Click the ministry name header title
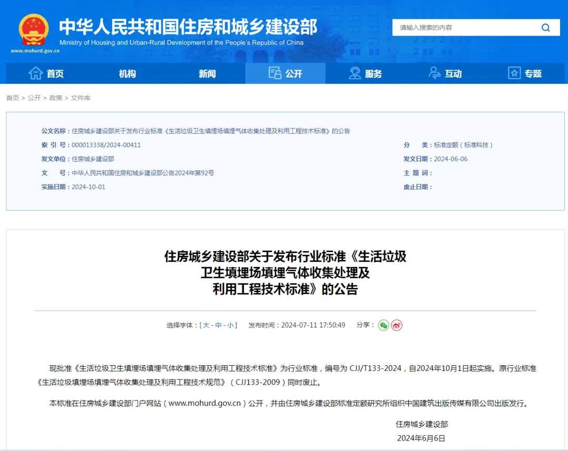This screenshot has height=451, width=568. click(188, 26)
